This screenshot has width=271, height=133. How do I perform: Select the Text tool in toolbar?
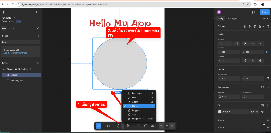[x=138, y=126]
